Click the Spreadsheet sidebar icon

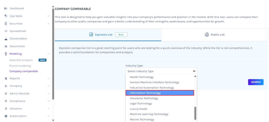(6, 31)
